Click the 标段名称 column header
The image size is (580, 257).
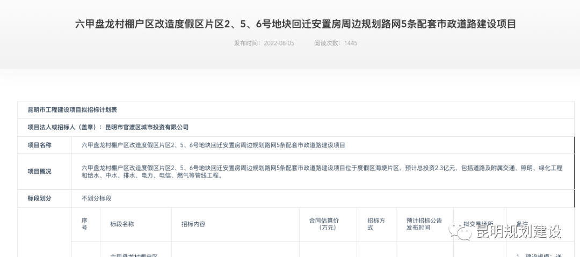click(122, 224)
